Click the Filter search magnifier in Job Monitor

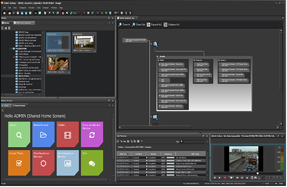tap(182, 141)
